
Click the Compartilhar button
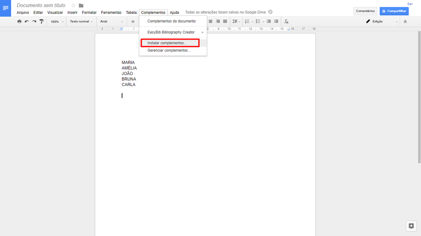394,11
